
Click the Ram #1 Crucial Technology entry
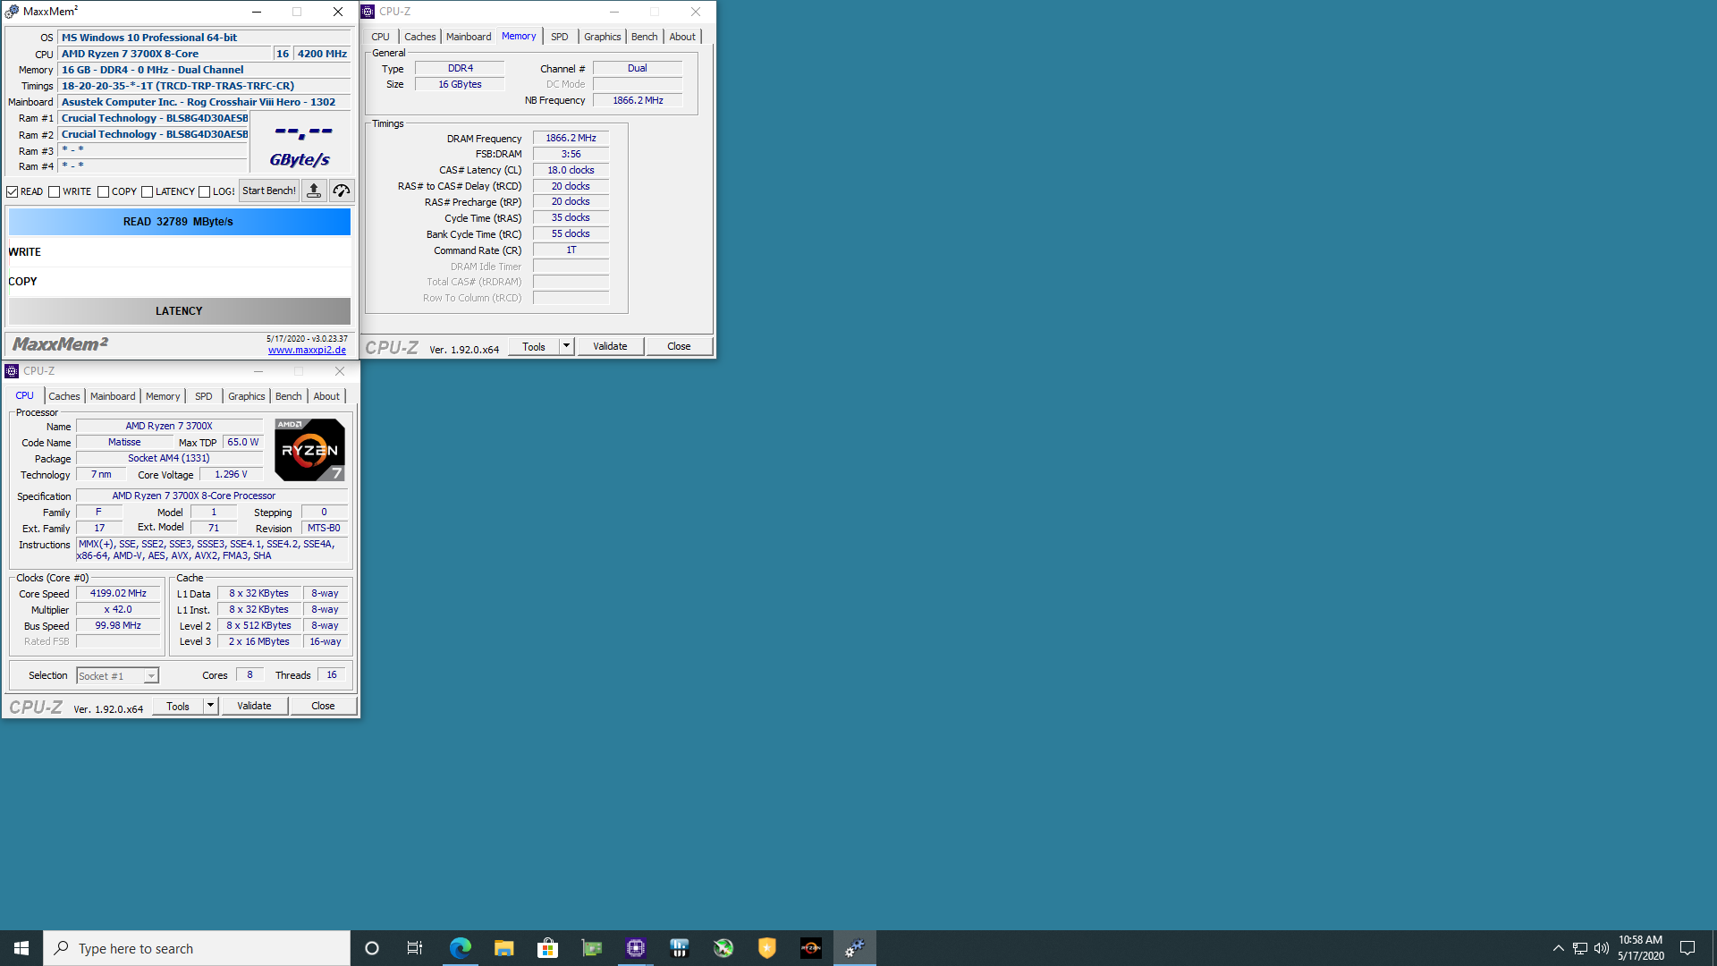pyautogui.click(x=154, y=118)
